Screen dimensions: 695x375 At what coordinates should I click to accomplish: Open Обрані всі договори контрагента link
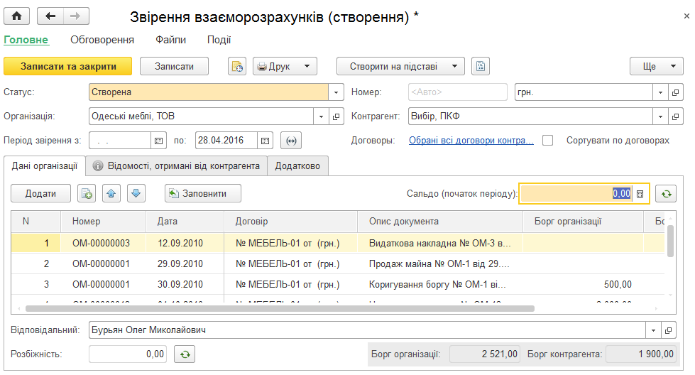click(471, 141)
